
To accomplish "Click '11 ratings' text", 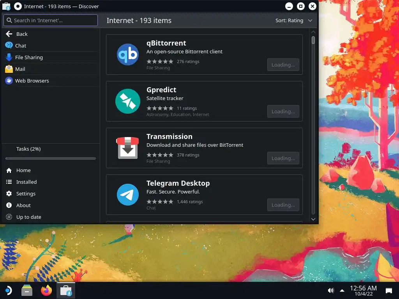I will coord(187,108).
